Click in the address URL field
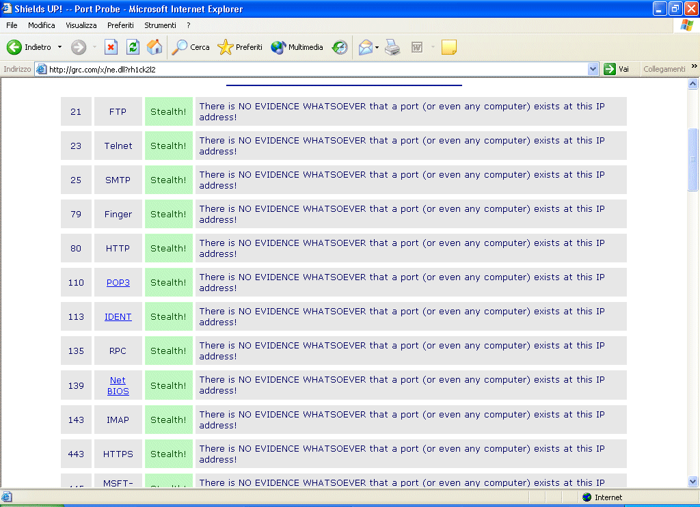 (317, 69)
